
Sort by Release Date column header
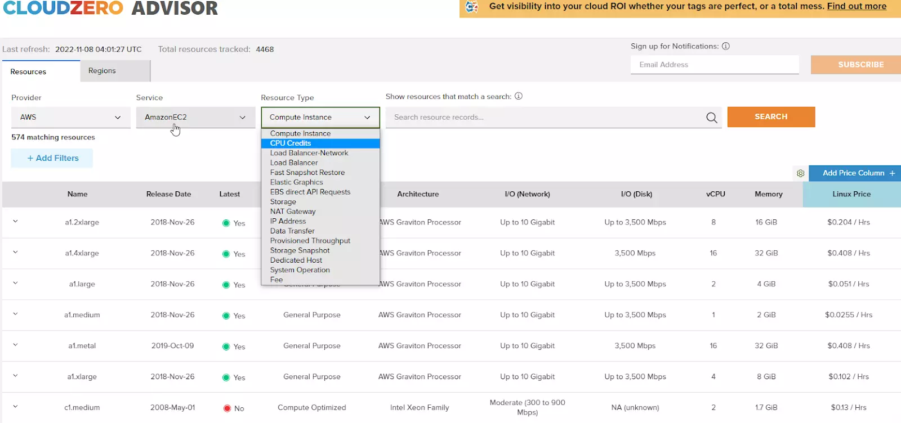click(169, 194)
